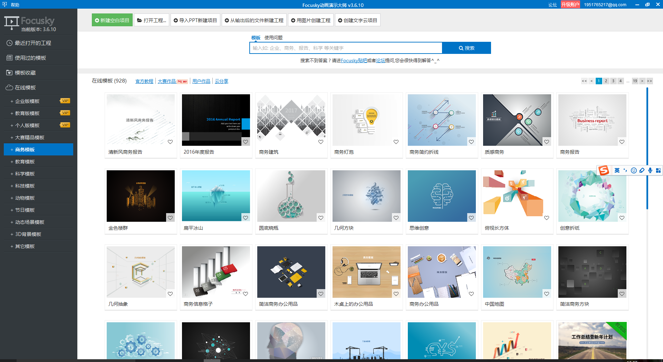Image resolution: width=663 pixels, height=362 pixels.
Task: Select the 商务模板 category
Action: coord(39,149)
